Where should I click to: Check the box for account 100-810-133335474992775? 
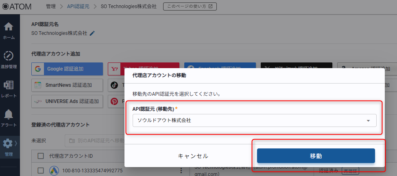pos(41,171)
